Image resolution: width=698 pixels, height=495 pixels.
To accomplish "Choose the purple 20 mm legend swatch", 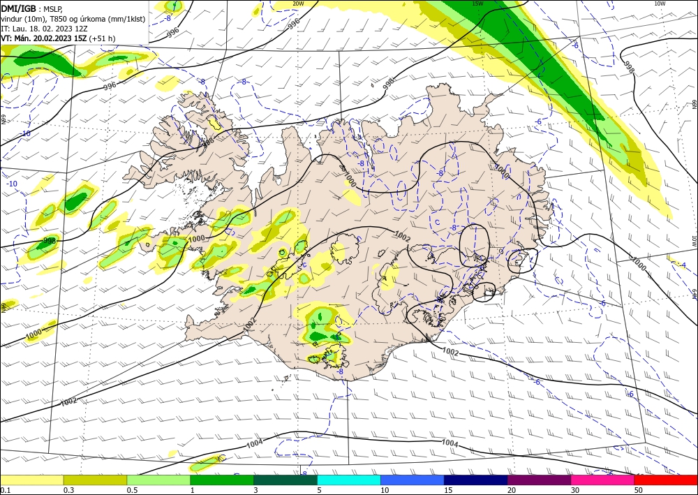I will [x=539, y=480].
